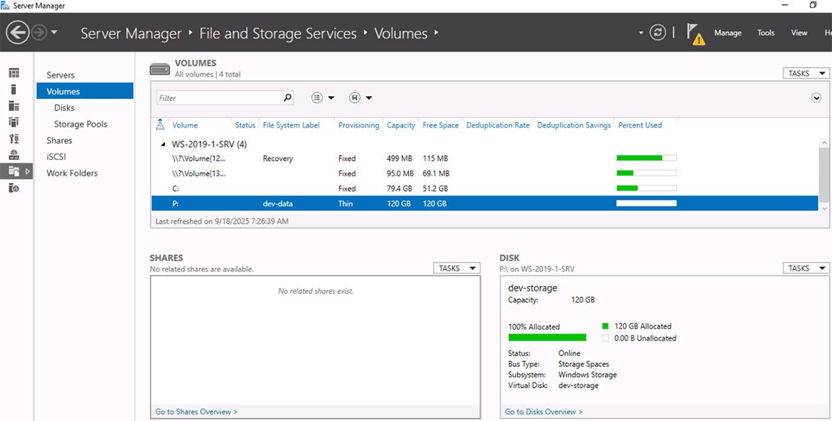Screen dimensions: 832x421
Task: Click the Local Server icon in the left rail
Action: tap(14, 89)
